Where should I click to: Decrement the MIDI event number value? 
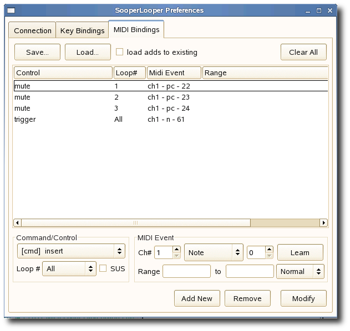[269, 256]
